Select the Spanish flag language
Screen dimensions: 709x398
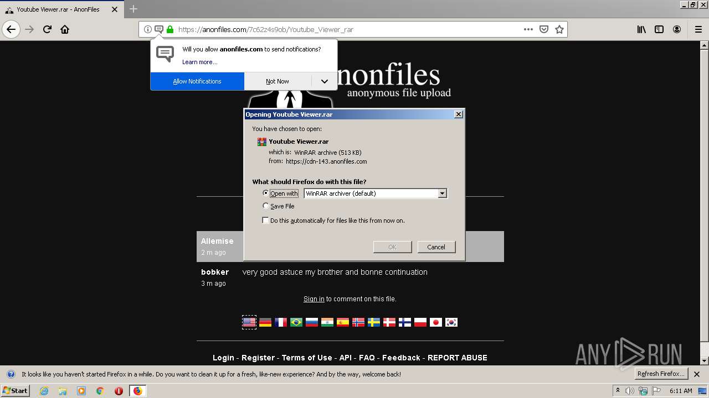pyautogui.click(x=343, y=322)
